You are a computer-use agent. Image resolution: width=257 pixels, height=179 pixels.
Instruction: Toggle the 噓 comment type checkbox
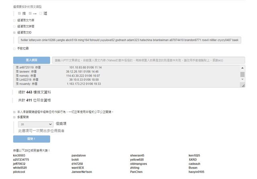click(41, 13)
